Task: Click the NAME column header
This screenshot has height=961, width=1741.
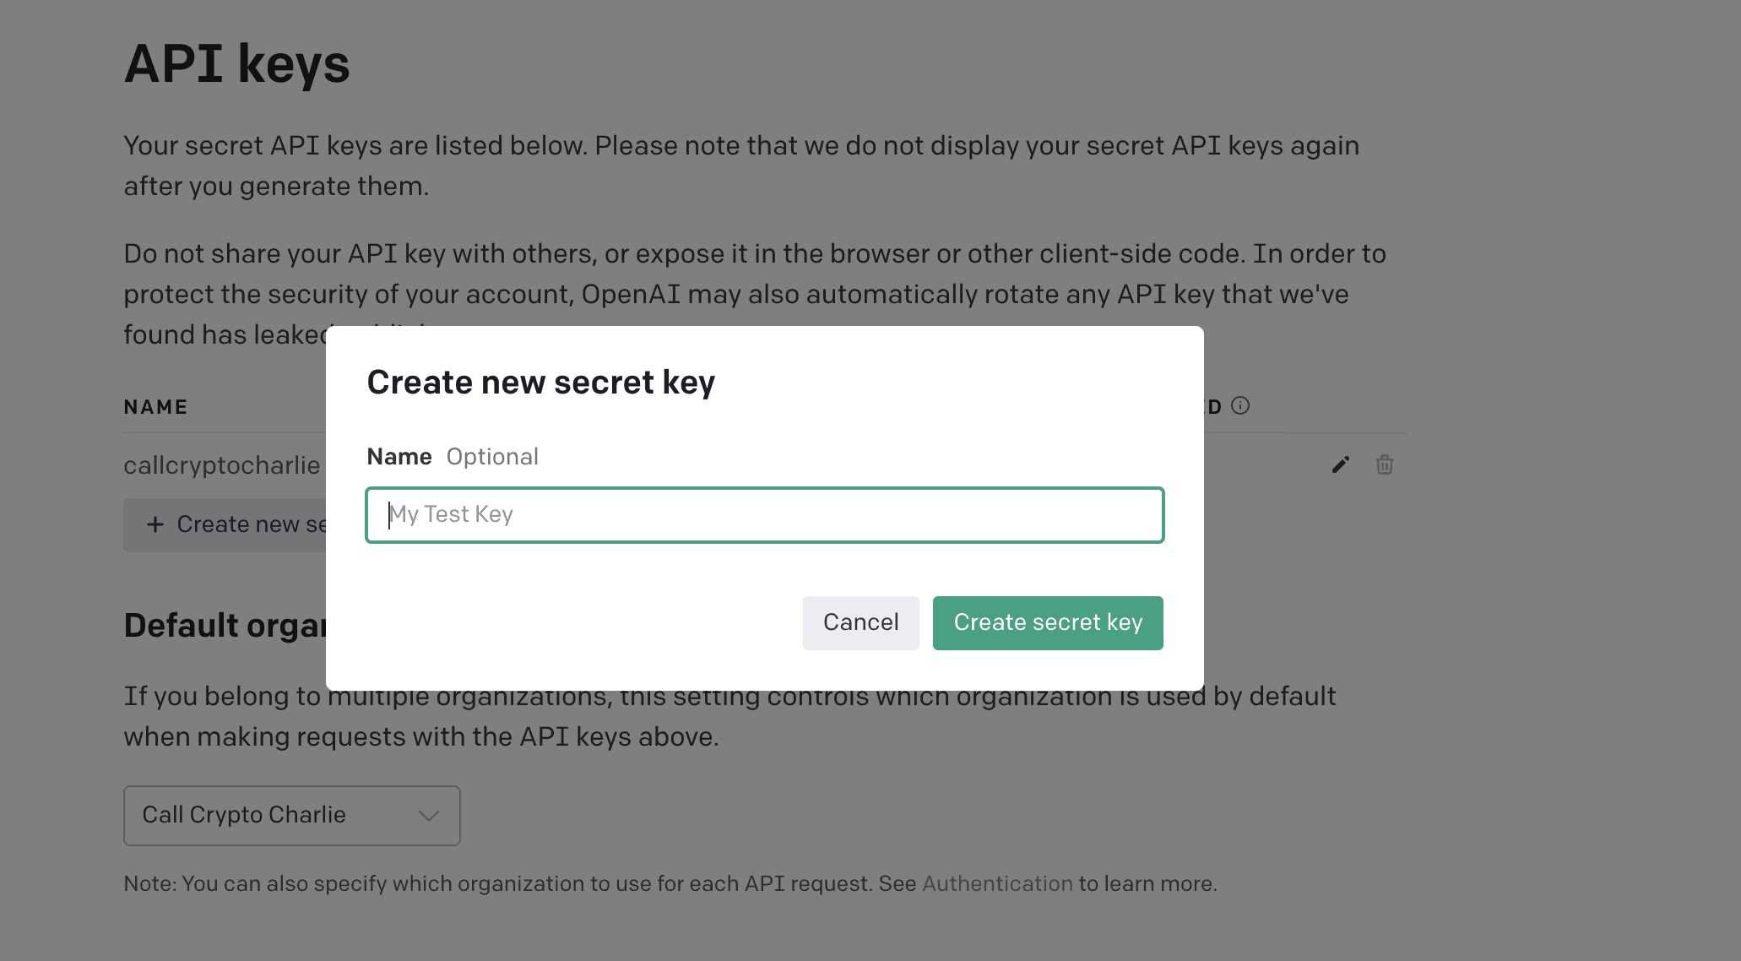Action: [x=156, y=407]
